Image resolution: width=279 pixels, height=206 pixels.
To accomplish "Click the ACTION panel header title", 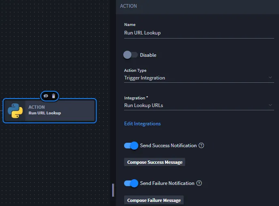I will (129, 6).
